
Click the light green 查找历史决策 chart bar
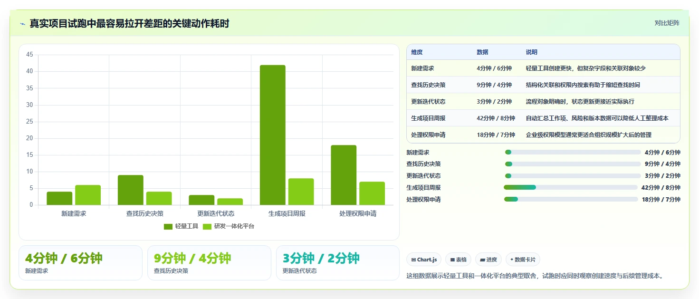[x=159, y=198]
